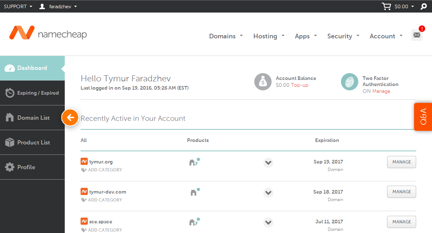Expand the sce.space row details chevron

268,223
